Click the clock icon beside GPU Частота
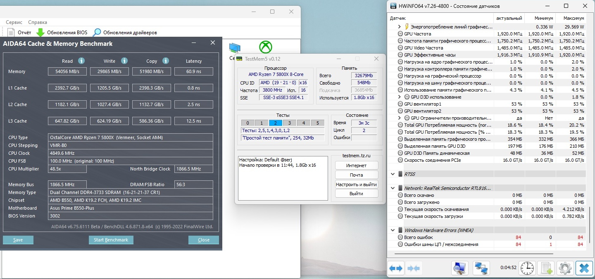Screen dimensions: 595x279 [400, 34]
